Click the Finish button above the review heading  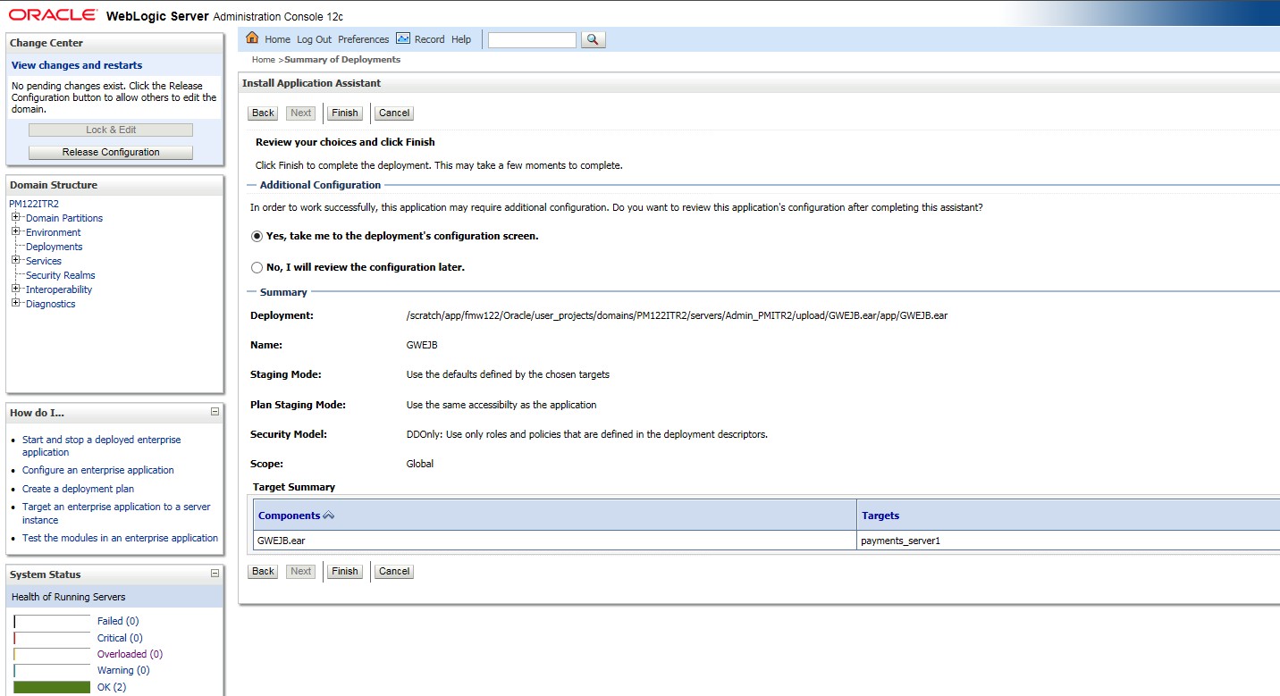click(x=345, y=113)
